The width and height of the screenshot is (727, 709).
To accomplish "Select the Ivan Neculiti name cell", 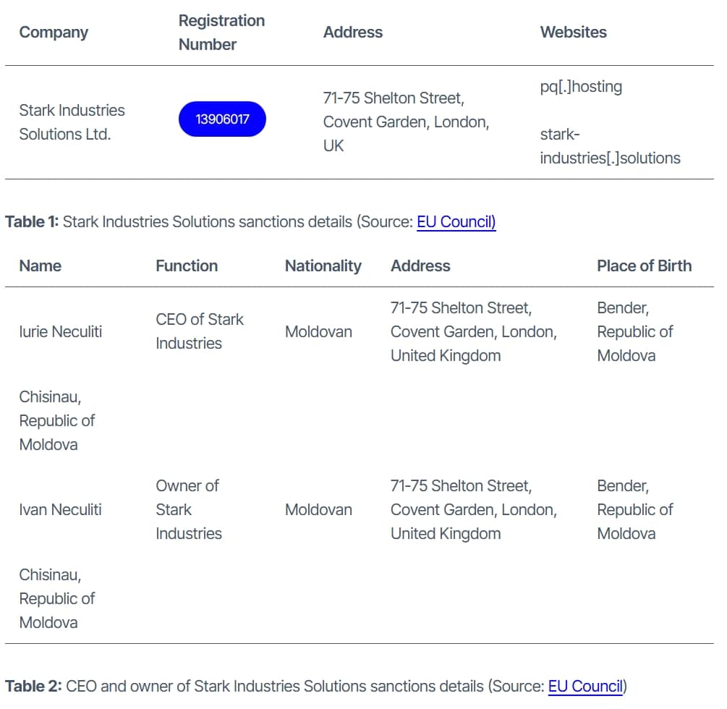I will [x=61, y=509].
